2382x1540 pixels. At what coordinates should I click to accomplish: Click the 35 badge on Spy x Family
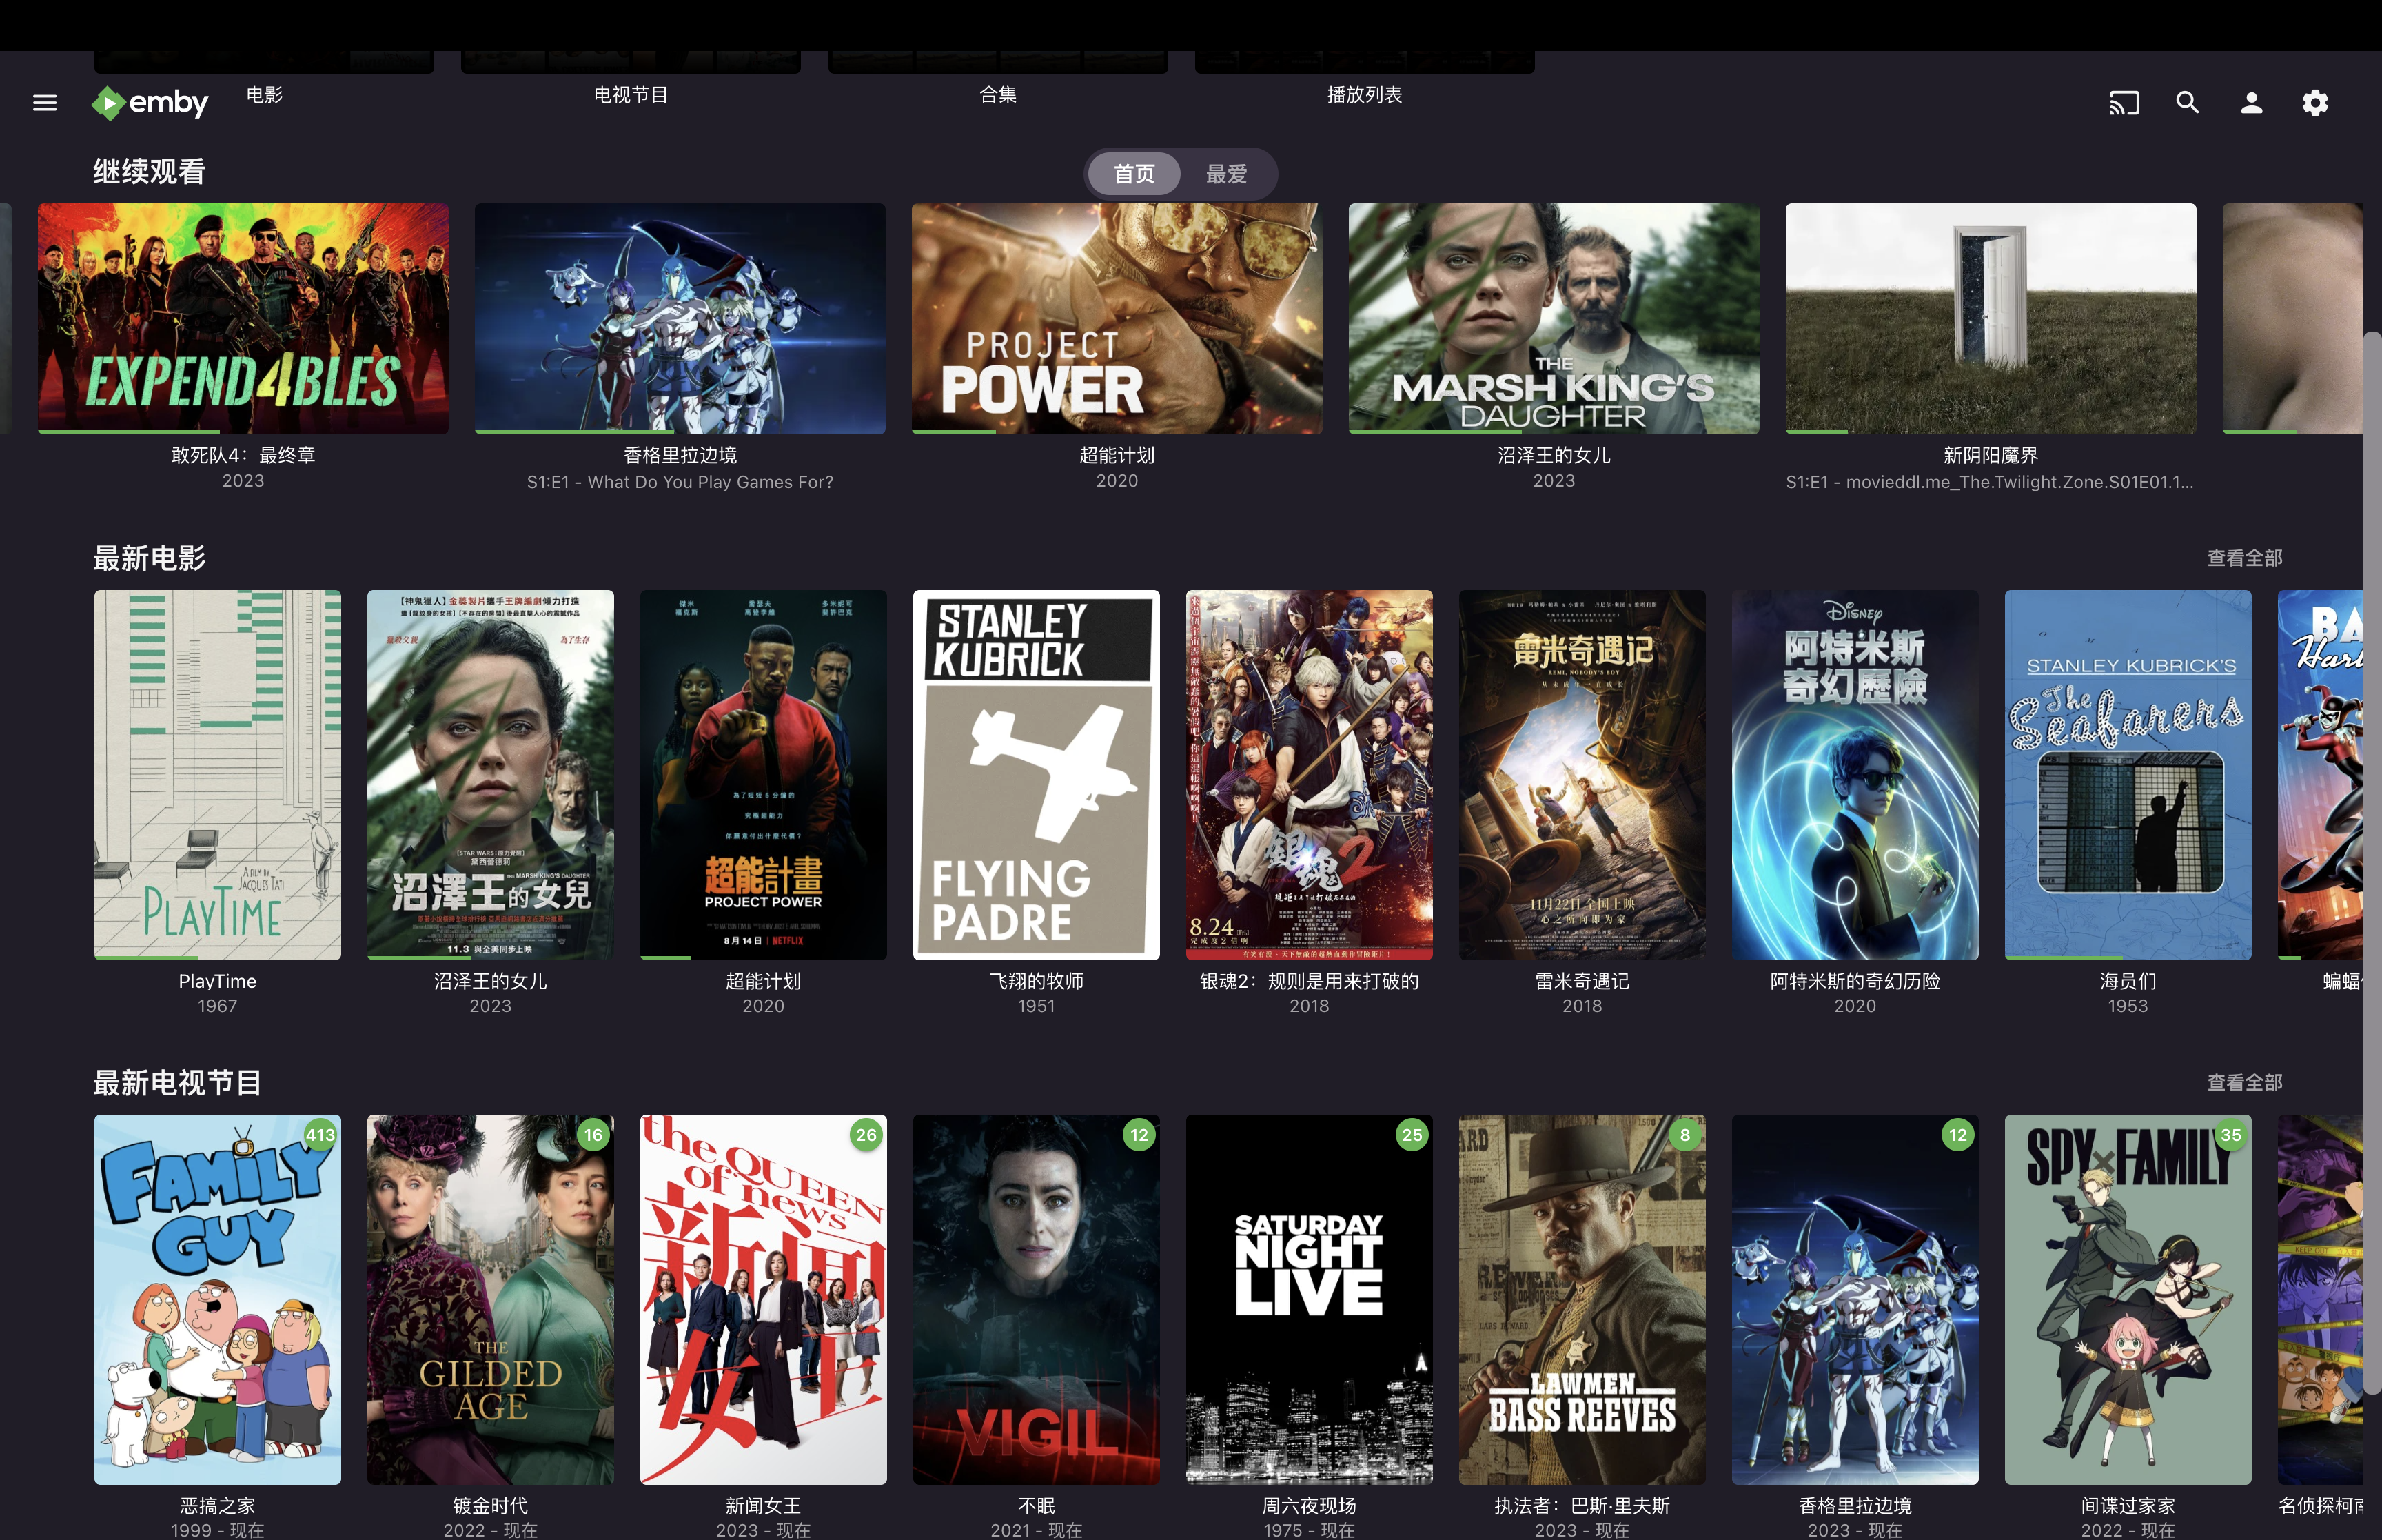(x=2231, y=1135)
